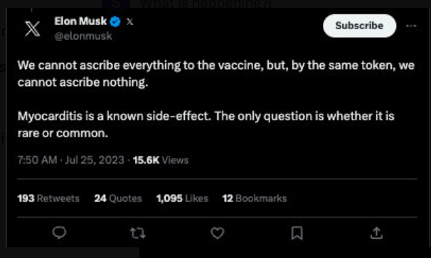Screen dimensions: 431x258
Task: Open the three-dot more options menu
Action: pos(411,26)
